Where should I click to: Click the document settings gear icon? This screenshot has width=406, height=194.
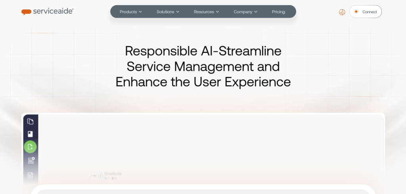click(31, 160)
